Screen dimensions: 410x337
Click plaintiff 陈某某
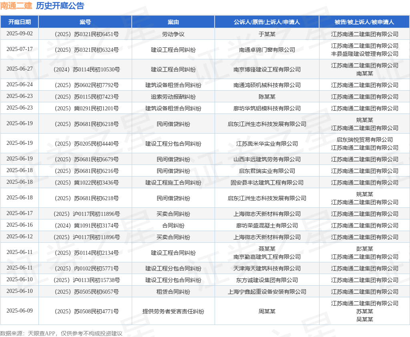[x=267, y=97]
